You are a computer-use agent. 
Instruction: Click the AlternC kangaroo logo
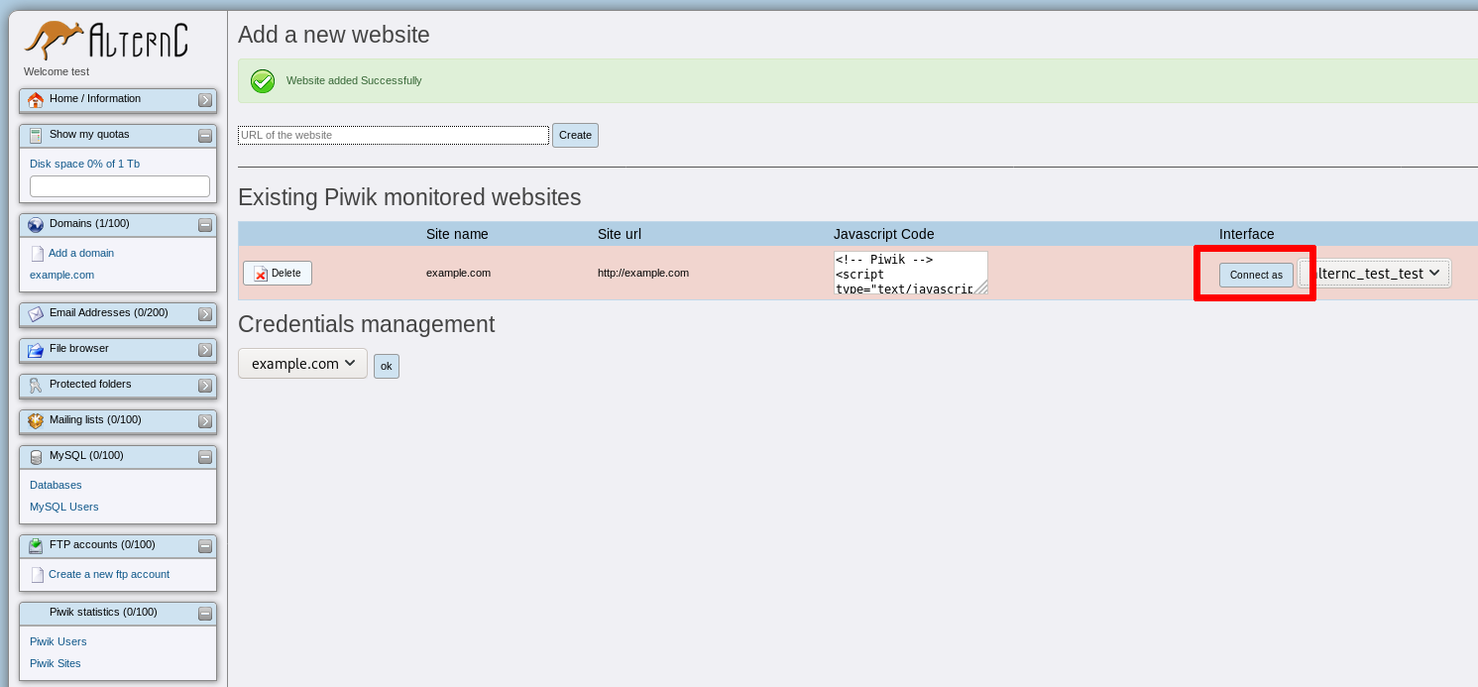(x=106, y=41)
